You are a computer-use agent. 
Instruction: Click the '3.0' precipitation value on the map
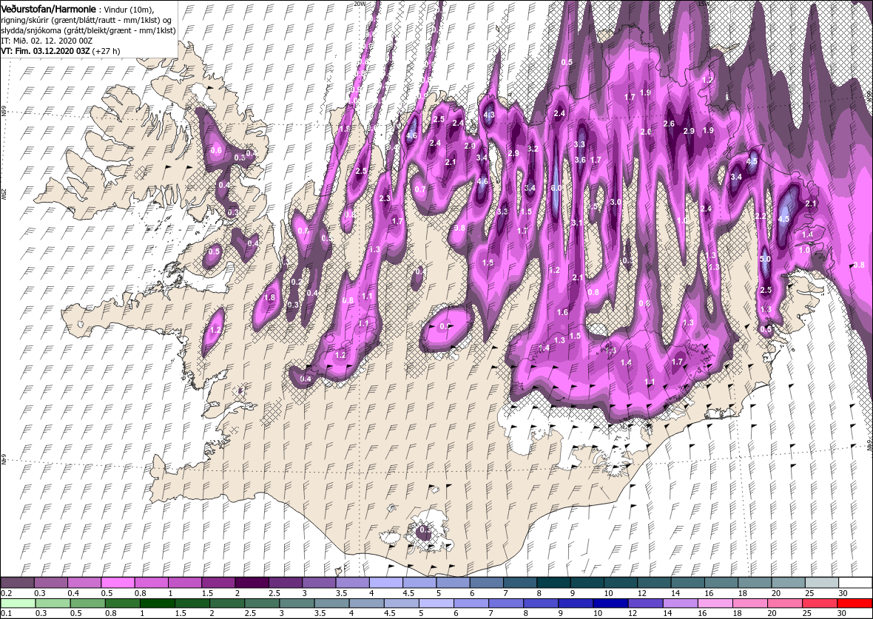[x=616, y=202]
